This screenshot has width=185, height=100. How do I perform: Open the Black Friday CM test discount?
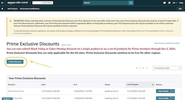pos(16,91)
